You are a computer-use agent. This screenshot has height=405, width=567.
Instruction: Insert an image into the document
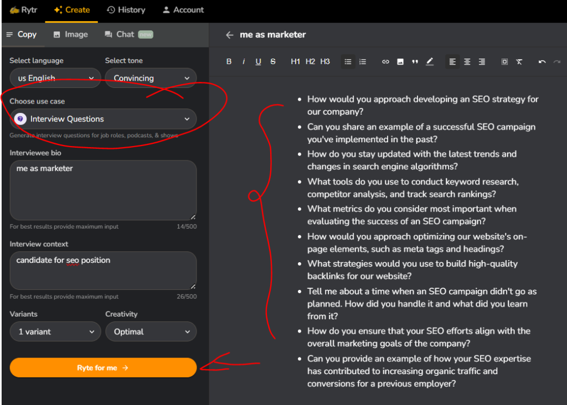coord(400,61)
